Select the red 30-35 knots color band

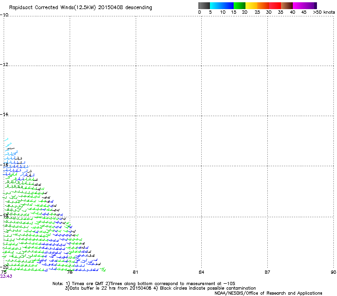[275, 5]
